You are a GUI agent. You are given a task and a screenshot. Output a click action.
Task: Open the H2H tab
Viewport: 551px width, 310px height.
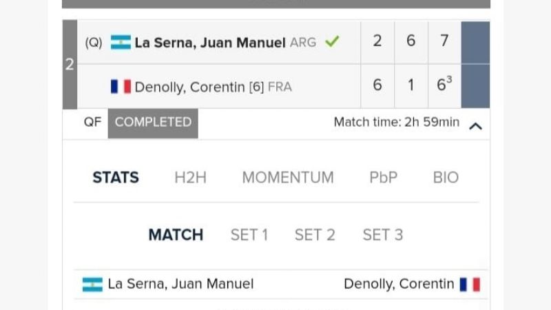190,178
